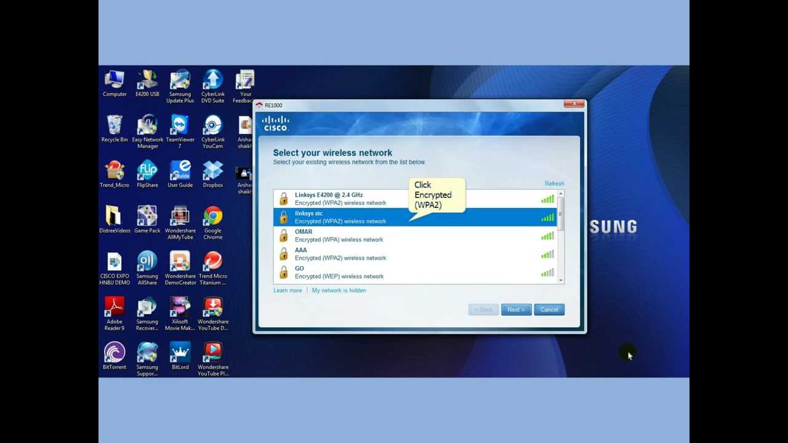The height and width of the screenshot is (443, 788).
Task: Choose the GO WEP network
Action: 416,273
